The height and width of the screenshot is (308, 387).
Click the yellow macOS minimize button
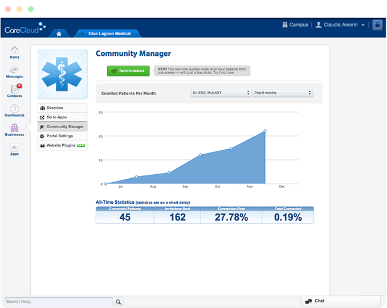pos(19,9)
